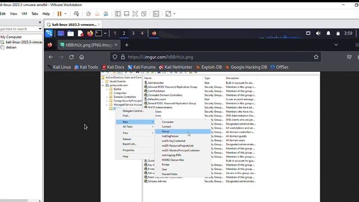This screenshot has width=359, height=202.
Task: Open file manager from Kali panel
Action: (71, 34)
